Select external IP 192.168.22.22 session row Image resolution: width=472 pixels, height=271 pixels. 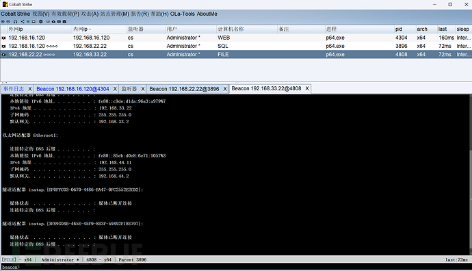pyautogui.click(x=236, y=55)
